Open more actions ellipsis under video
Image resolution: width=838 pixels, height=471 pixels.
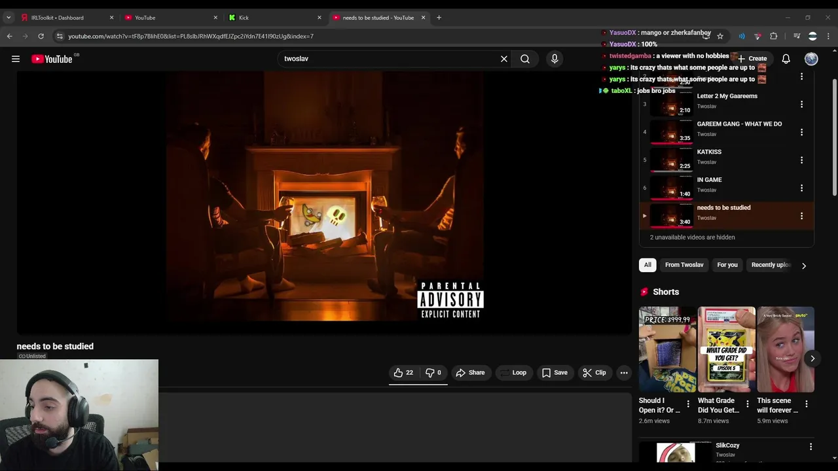pyautogui.click(x=624, y=373)
